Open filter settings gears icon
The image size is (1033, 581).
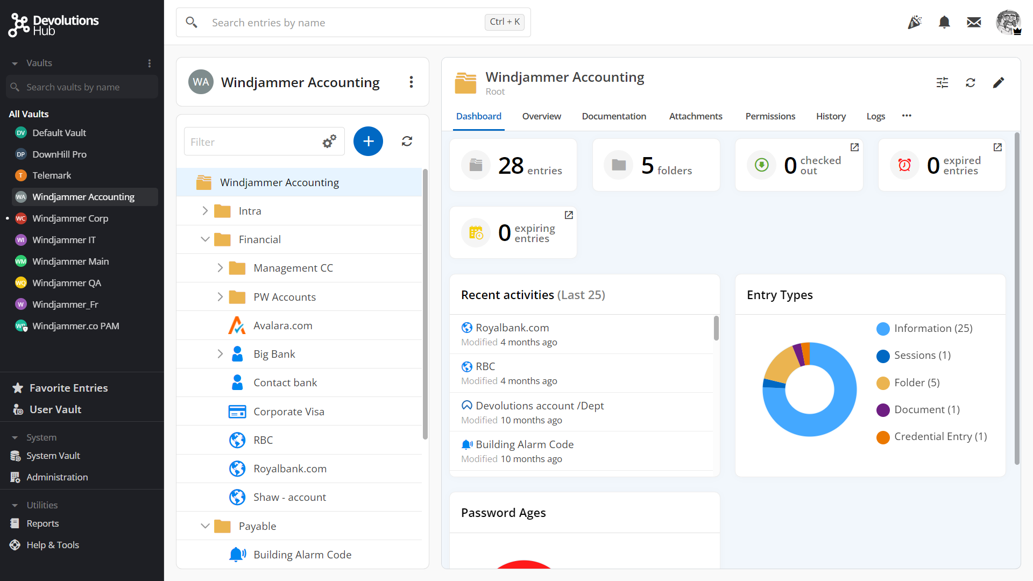329,141
